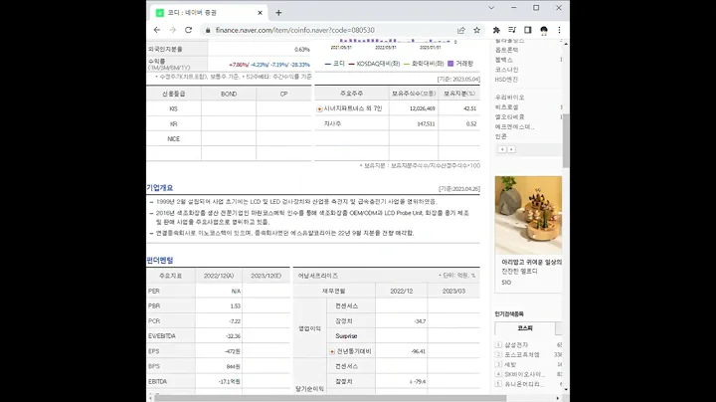Viewport: 716px width, 402px height.
Task: Open the 우리바이오 sidebar link
Action: pyautogui.click(x=509, y=98)
